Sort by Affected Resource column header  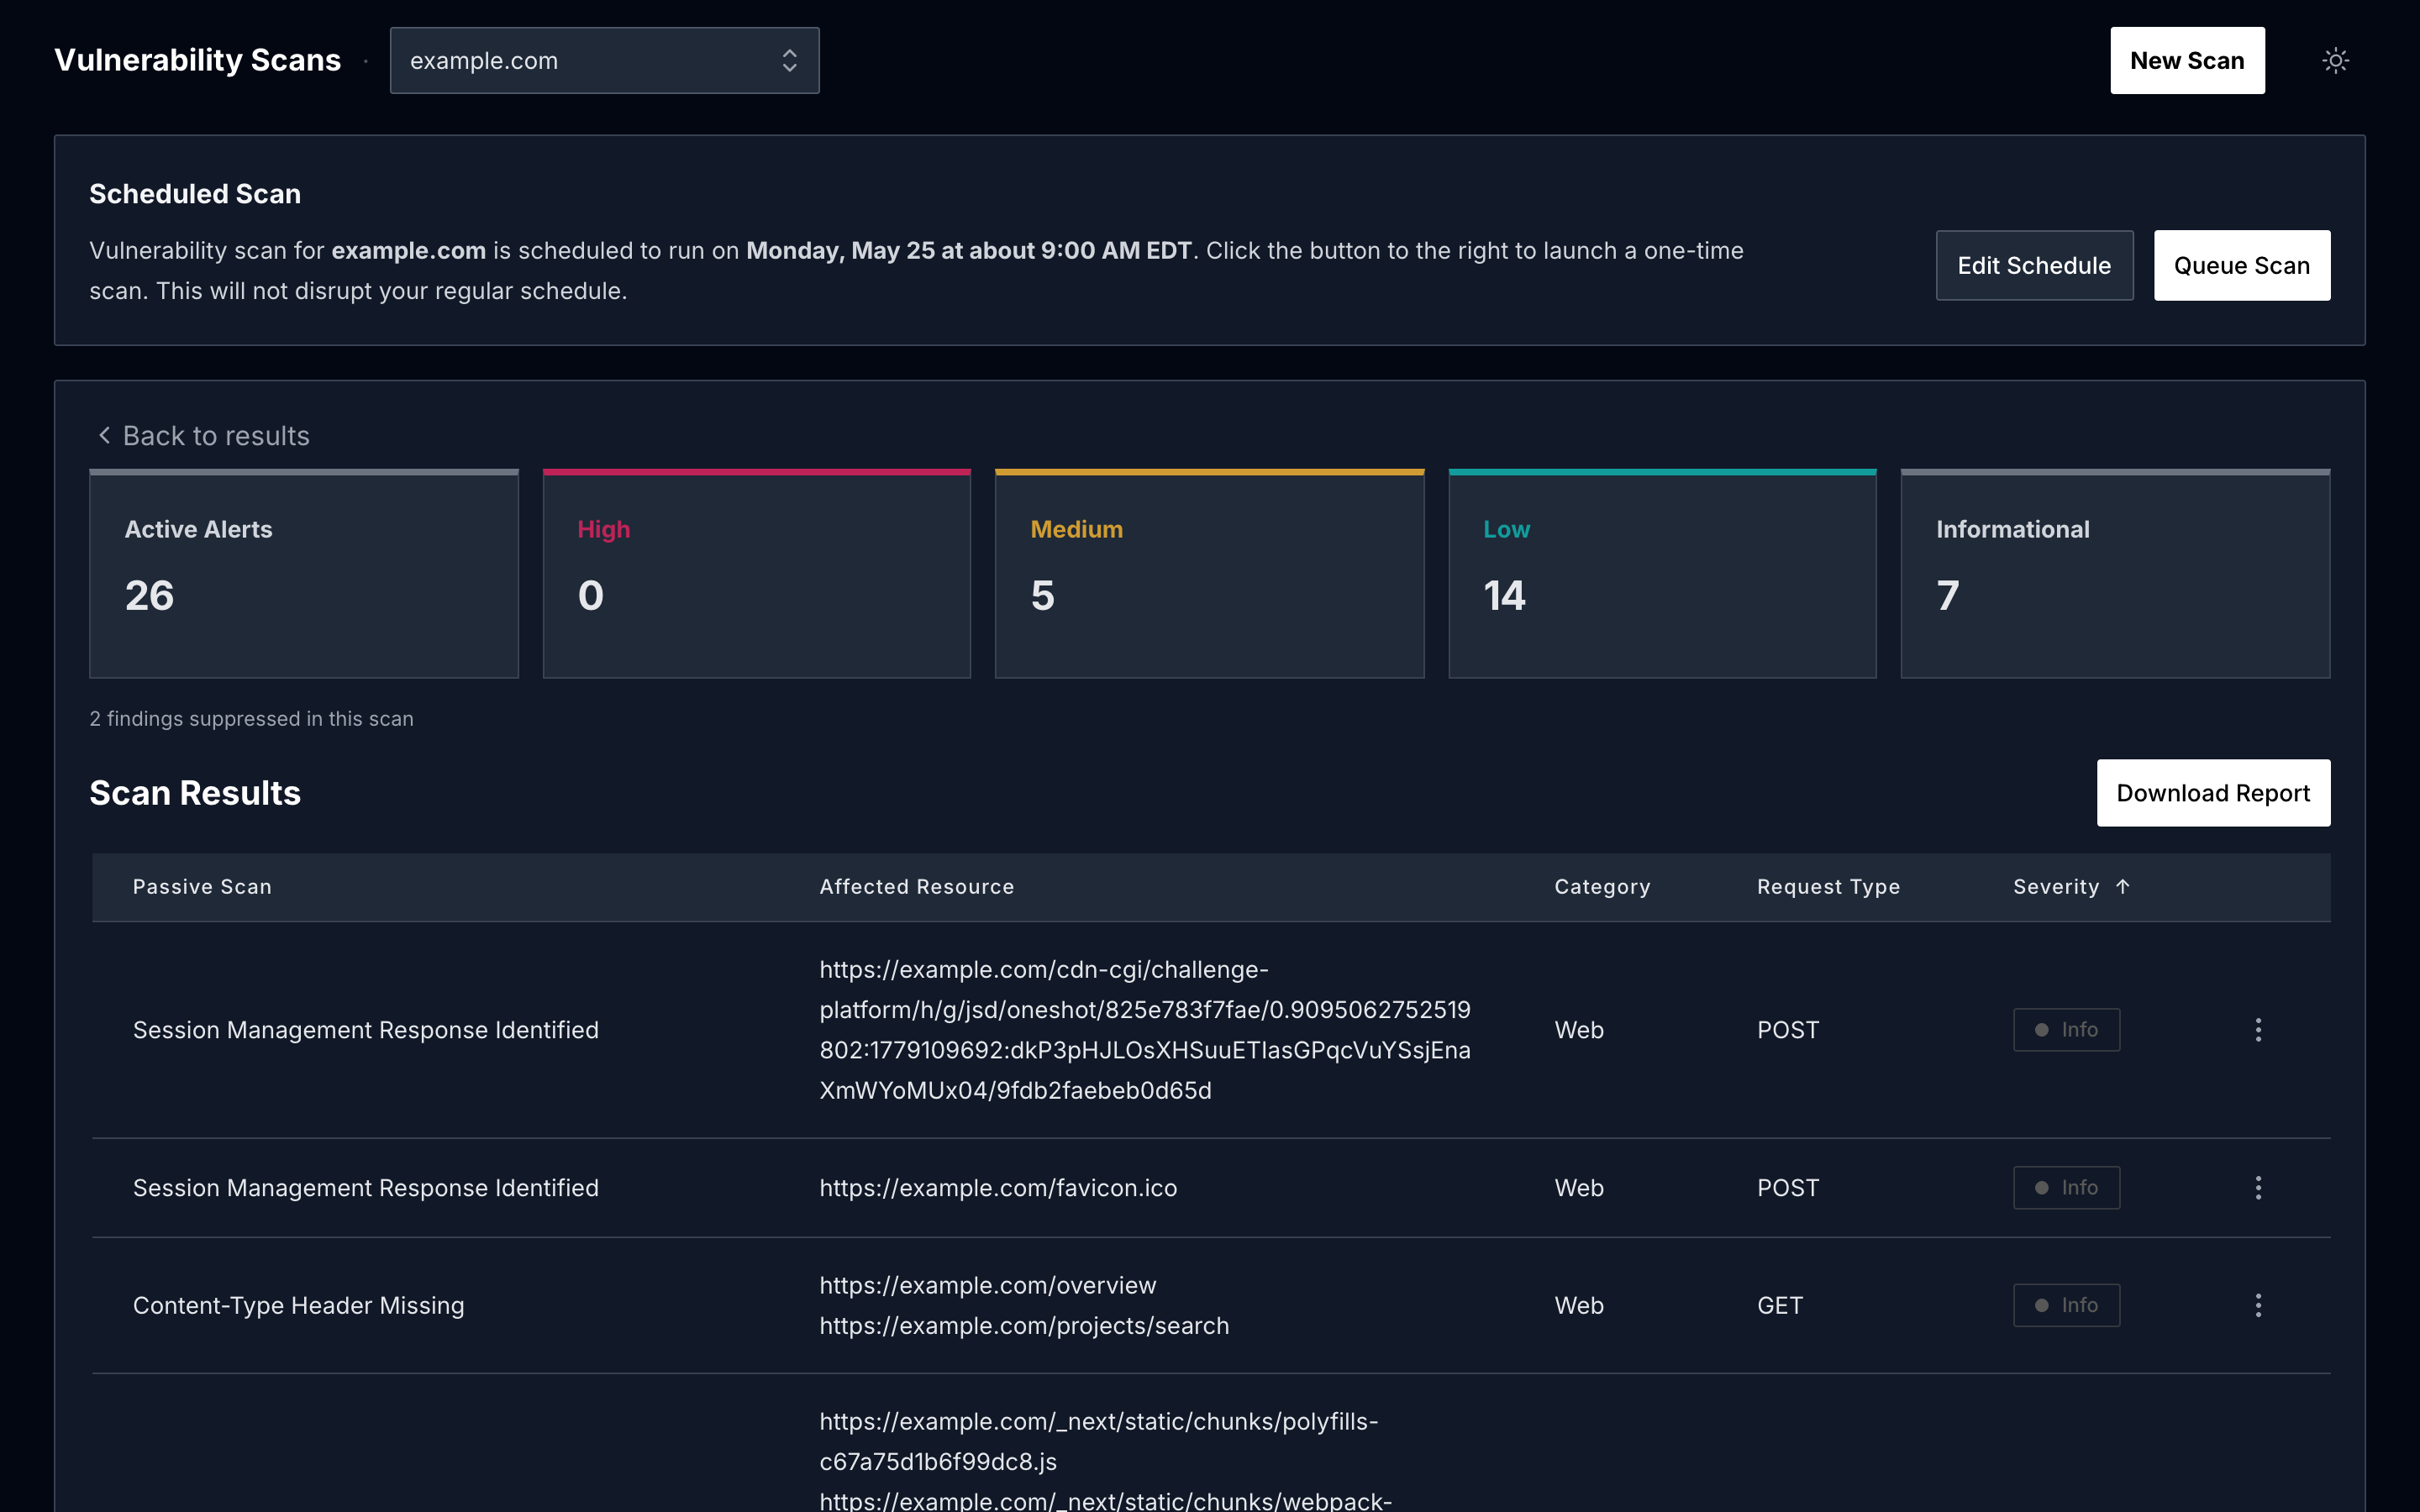pos(917,887)
